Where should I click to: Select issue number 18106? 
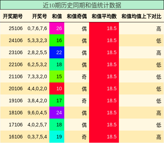pos(16,113)
